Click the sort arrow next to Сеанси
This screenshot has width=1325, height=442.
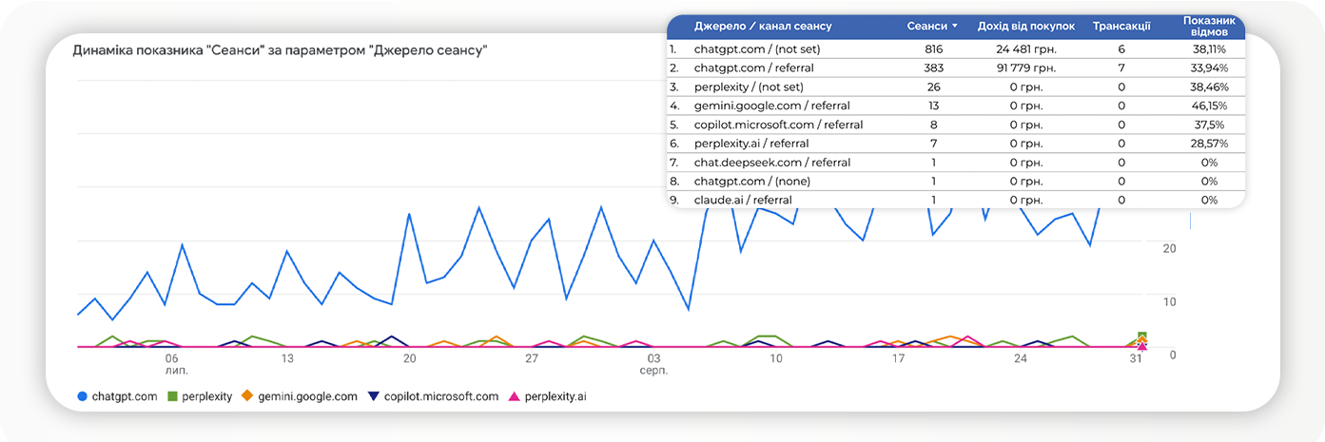pos(954,27)
